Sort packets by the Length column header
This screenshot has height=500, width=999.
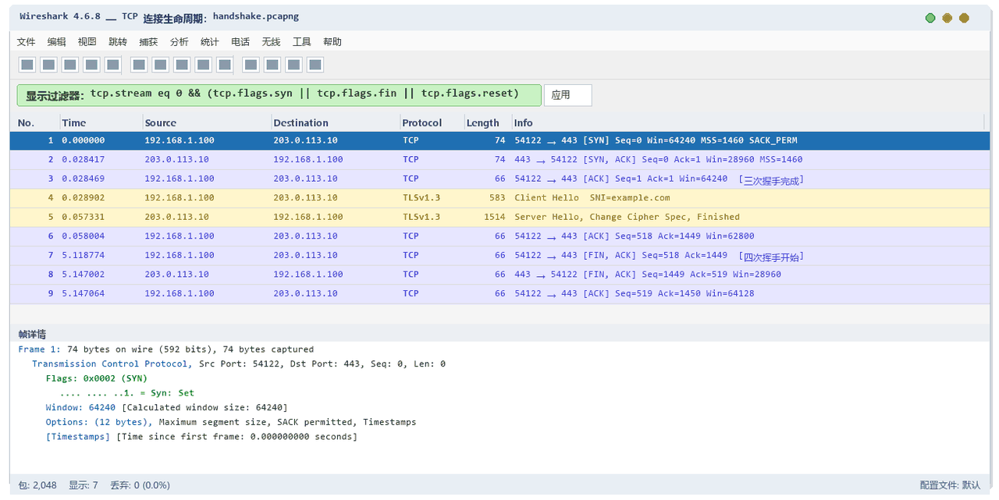(x=487, y=122)
